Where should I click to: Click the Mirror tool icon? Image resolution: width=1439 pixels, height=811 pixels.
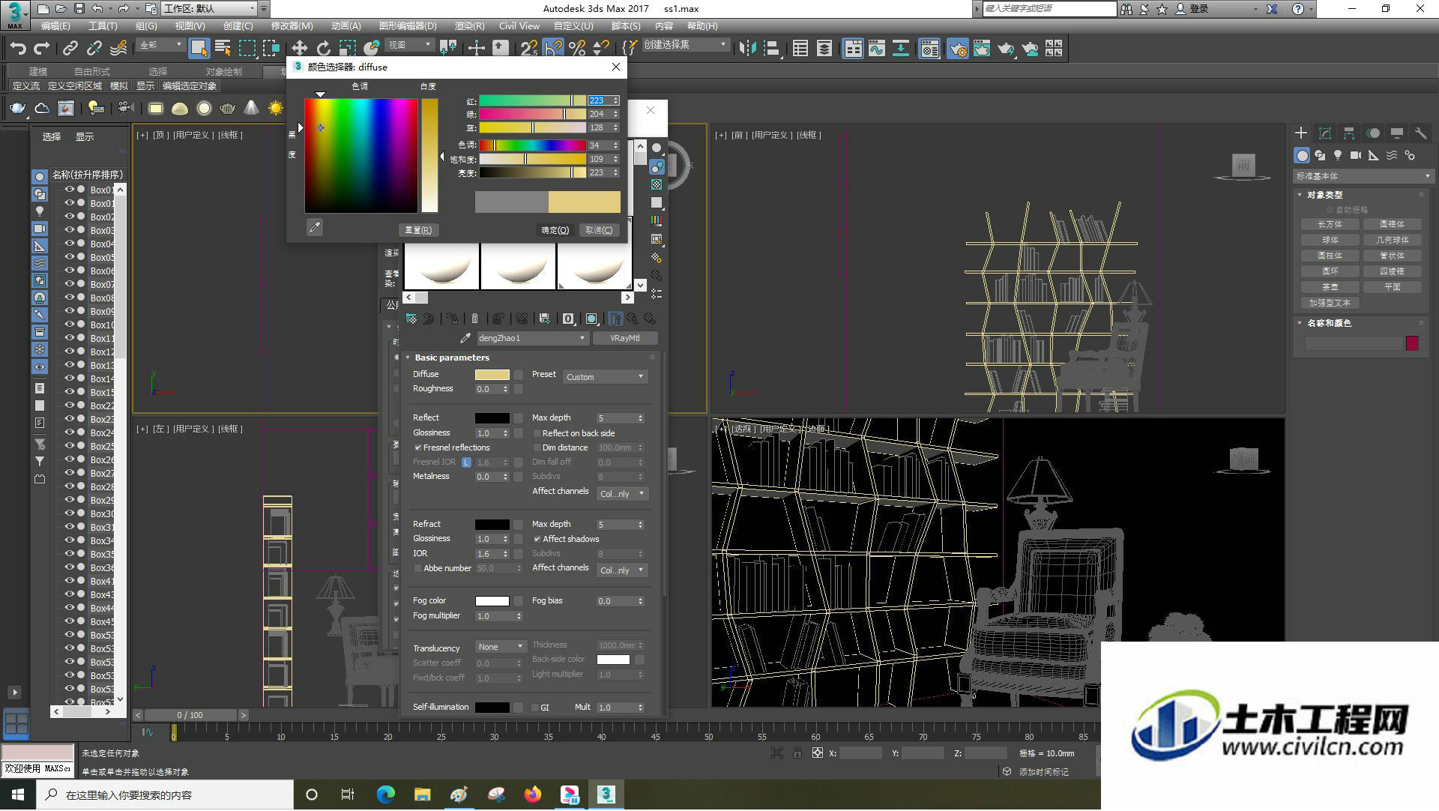pos(747,49)
